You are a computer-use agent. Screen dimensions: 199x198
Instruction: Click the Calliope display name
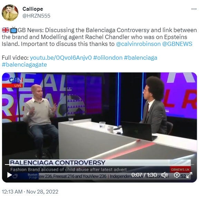pos(33,9)
